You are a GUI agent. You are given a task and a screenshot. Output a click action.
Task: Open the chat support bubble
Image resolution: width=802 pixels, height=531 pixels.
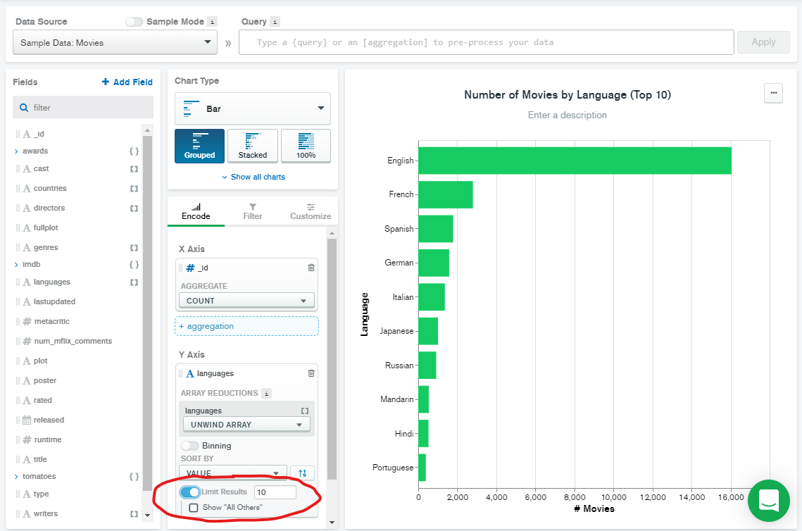(768, 501)
